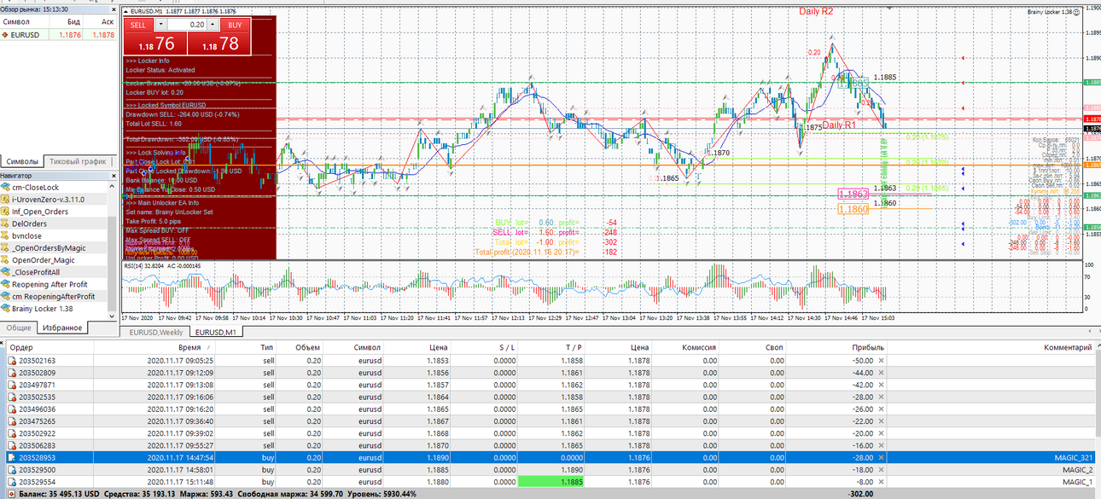1101x499 pixels.
Task: Select the Brainy Locker 1.38 expert icon
Action: coord(5,308)
